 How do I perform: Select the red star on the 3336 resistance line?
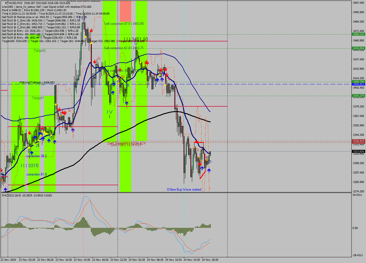tap(197, 142)
